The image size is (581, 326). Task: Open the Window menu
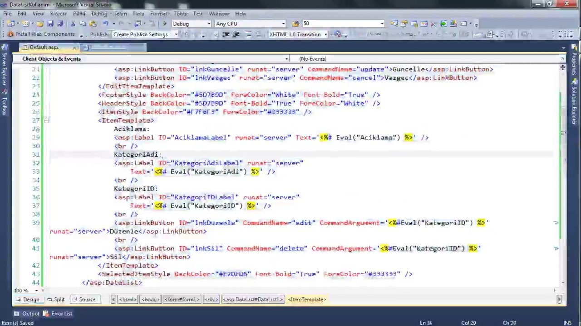tap(219, 14)
